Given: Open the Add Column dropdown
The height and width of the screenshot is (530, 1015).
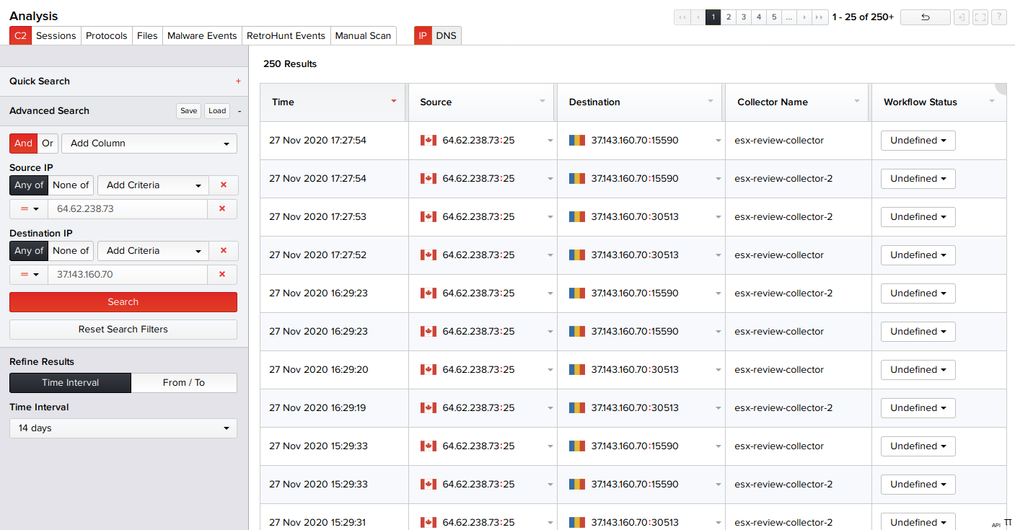Looking at the screenshot, I should 149,143.
